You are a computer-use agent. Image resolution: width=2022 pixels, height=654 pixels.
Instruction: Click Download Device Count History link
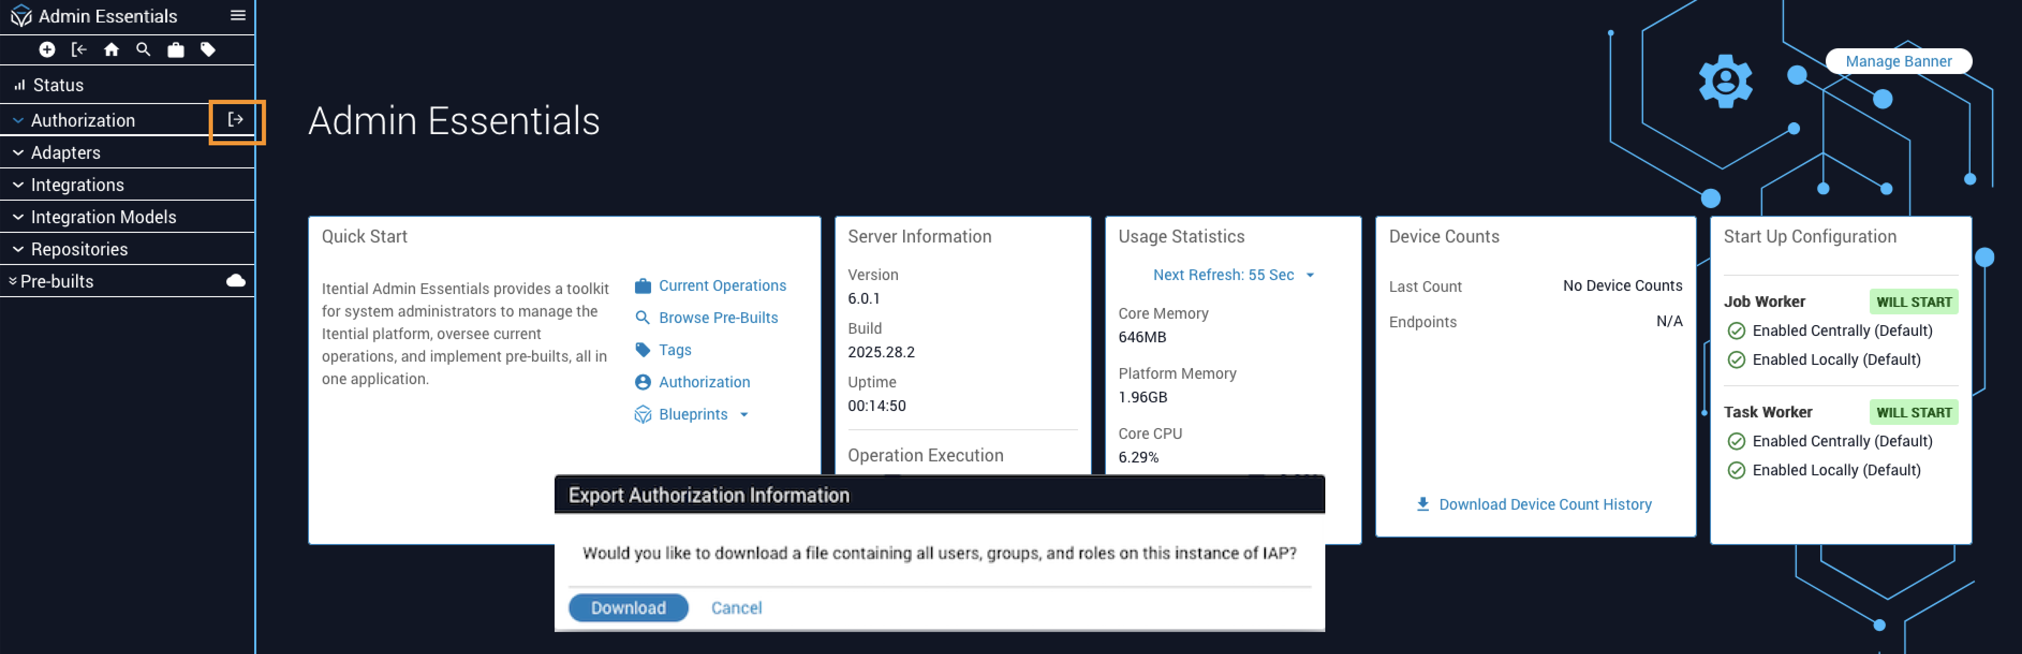point(1544,504)
